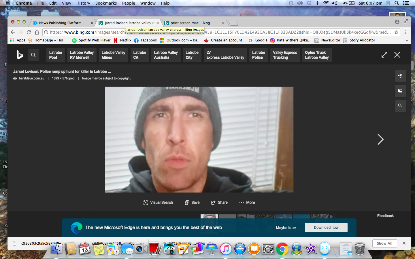Screen dimensions: 415x259
Task: Show more bookmarks chevron
Action: (x=407, y=41)
